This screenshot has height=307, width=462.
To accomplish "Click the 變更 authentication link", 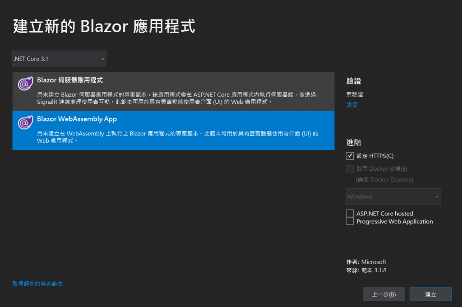I will (x=352, y=105).
